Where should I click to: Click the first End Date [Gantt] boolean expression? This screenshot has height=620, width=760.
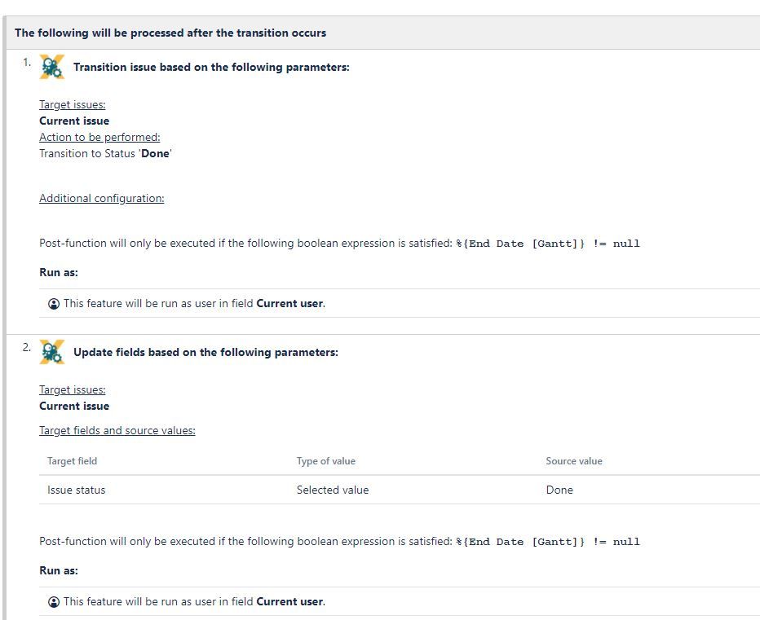tap(548, 244)
